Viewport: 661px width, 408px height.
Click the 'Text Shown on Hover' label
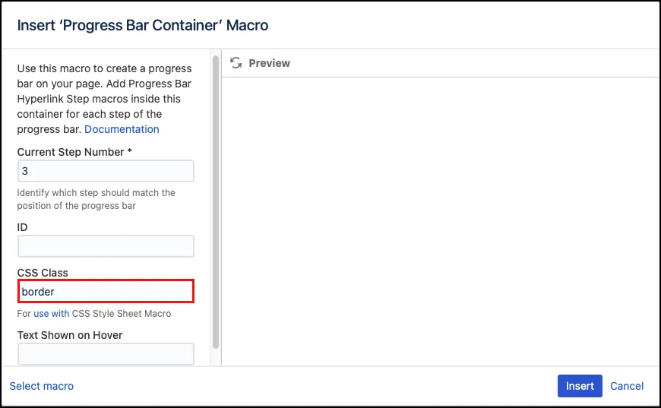(x=70, y=335)
